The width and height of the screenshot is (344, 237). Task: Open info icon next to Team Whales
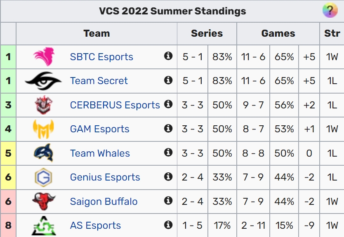[x=168, y=152]
